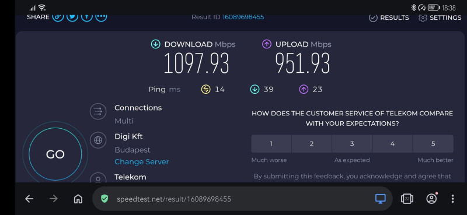Open more share options ellipsis icon
Image resolution: width=467 pixels, height=215 pixels.
coord(101,17)
